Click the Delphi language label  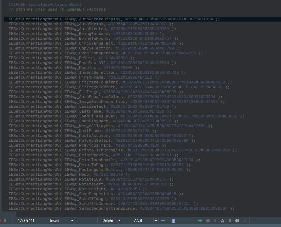click(107, 221)
